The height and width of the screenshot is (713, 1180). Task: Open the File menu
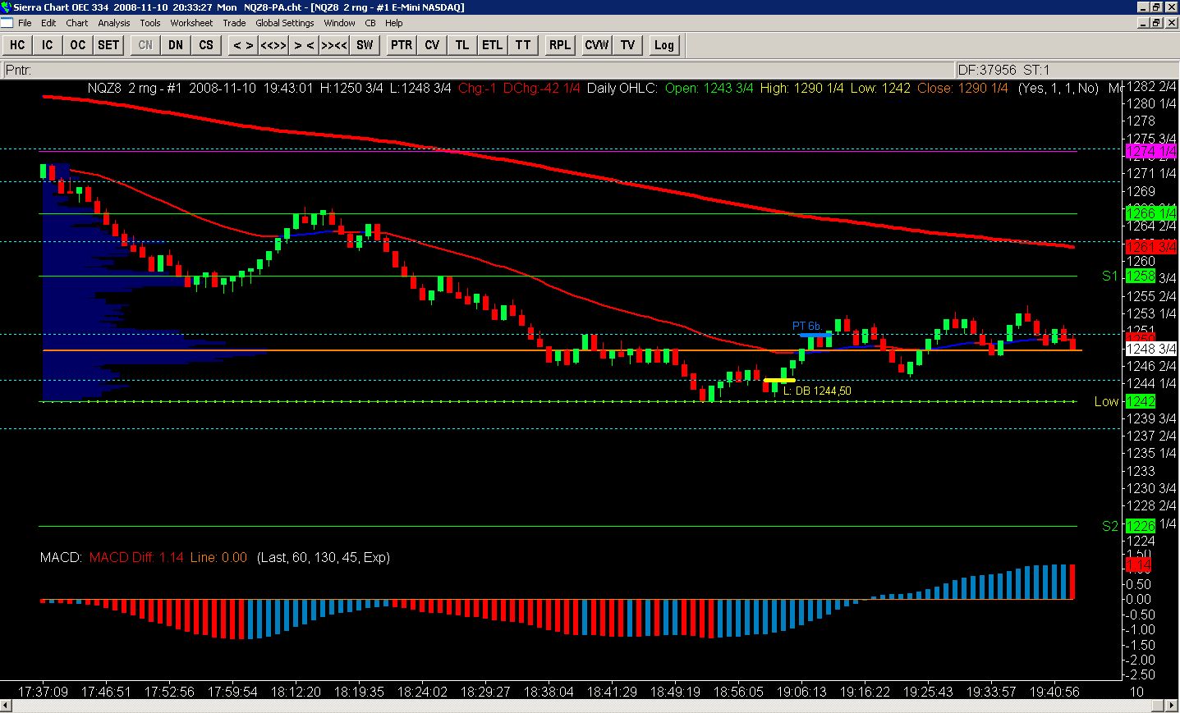coord(25,23)
